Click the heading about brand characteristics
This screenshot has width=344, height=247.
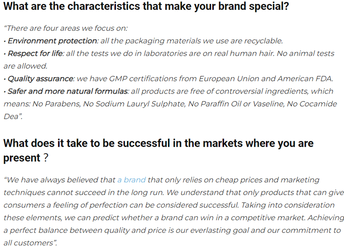pos(146,6)
